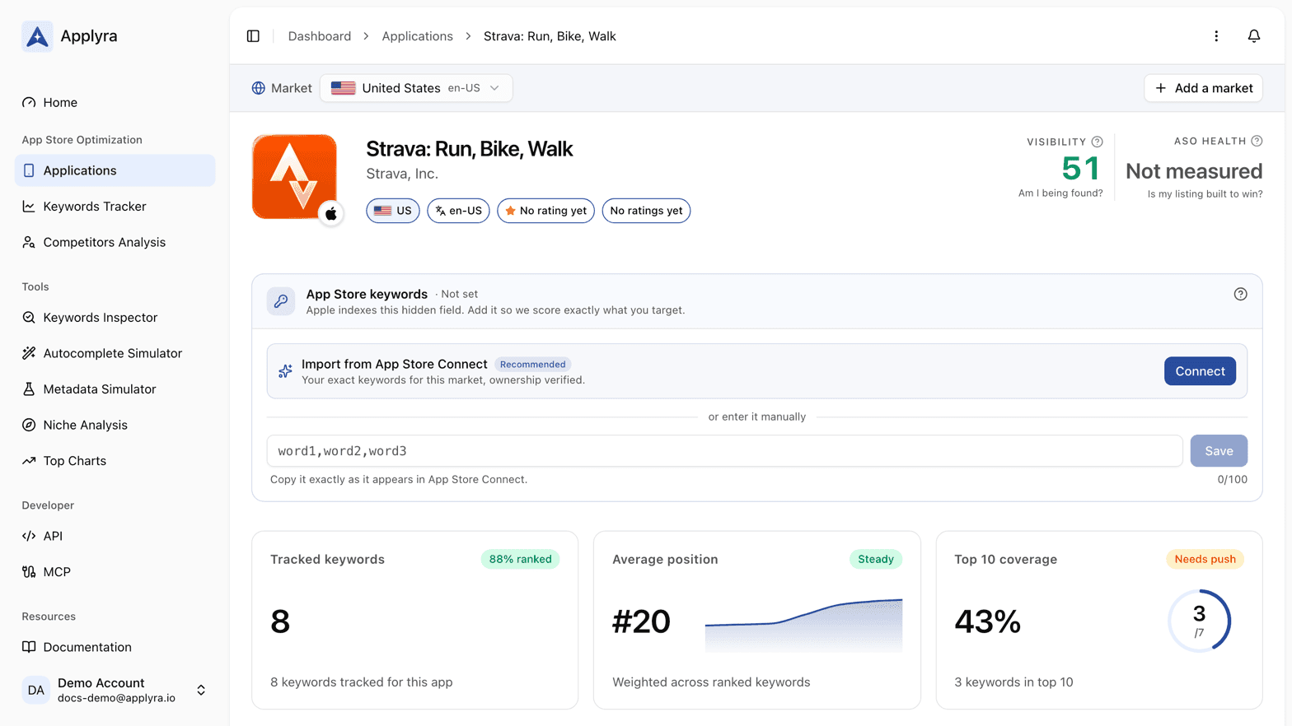Click the Tracked keywords card title
Viewport: 1292px width, 726px height.
pyautogui.click(x=327, y=559)
